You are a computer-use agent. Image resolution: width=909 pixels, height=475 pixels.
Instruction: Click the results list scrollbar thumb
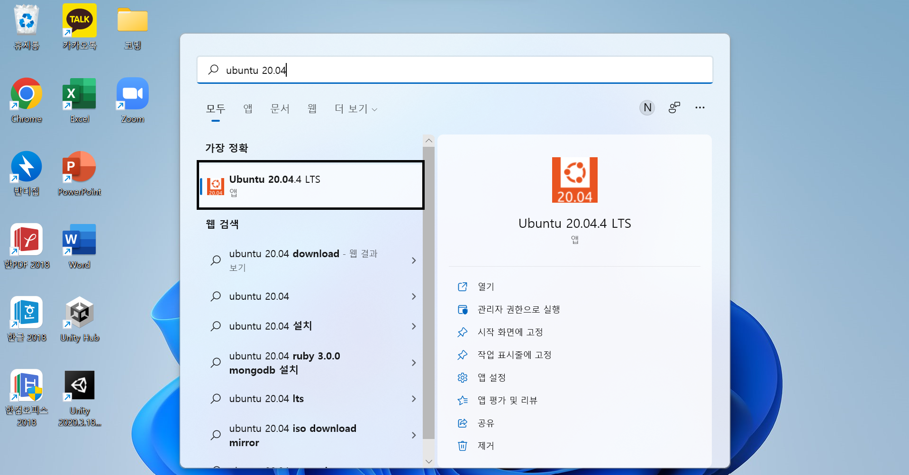click(x=428, y=293)
